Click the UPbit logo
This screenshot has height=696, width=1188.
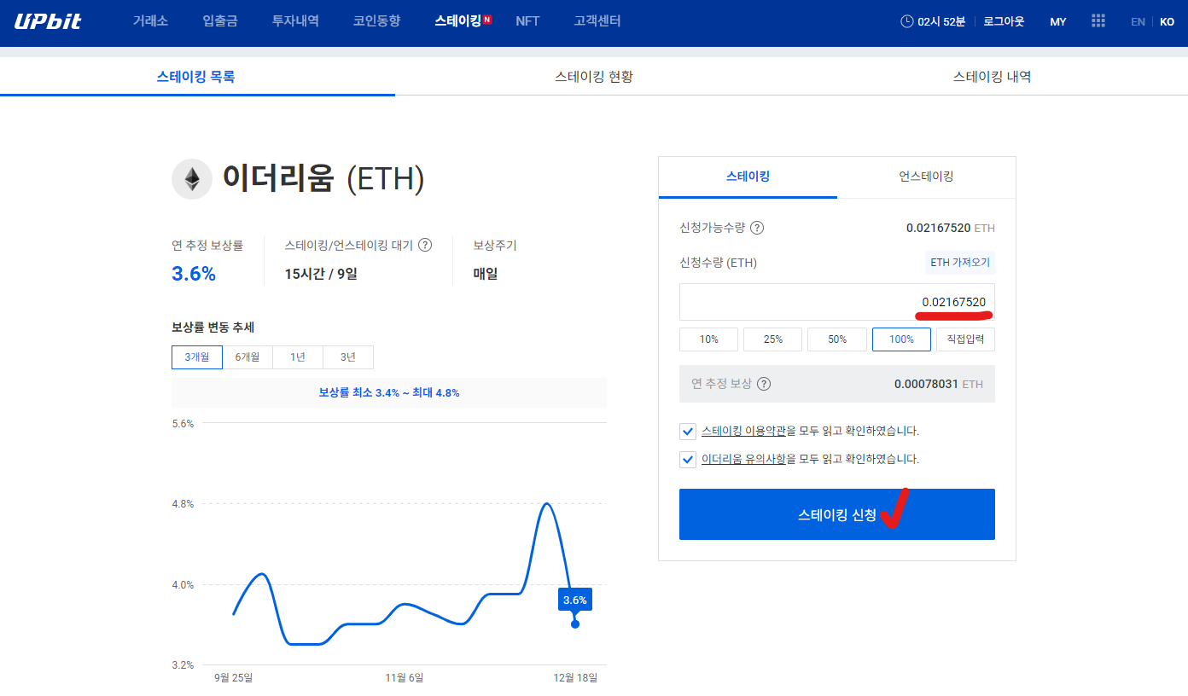(x=48, y=21)
